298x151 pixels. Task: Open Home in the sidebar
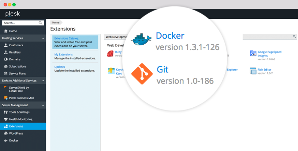(x=13, y=31)
